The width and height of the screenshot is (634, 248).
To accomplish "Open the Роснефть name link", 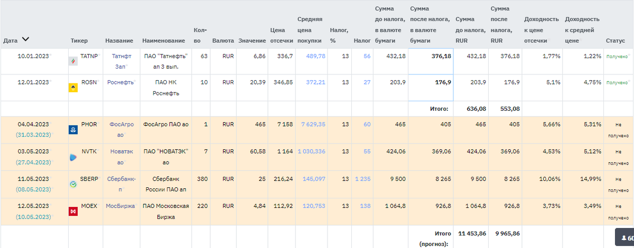I will 120,82.
